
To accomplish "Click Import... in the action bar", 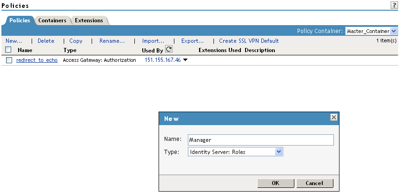I will 153,41.
